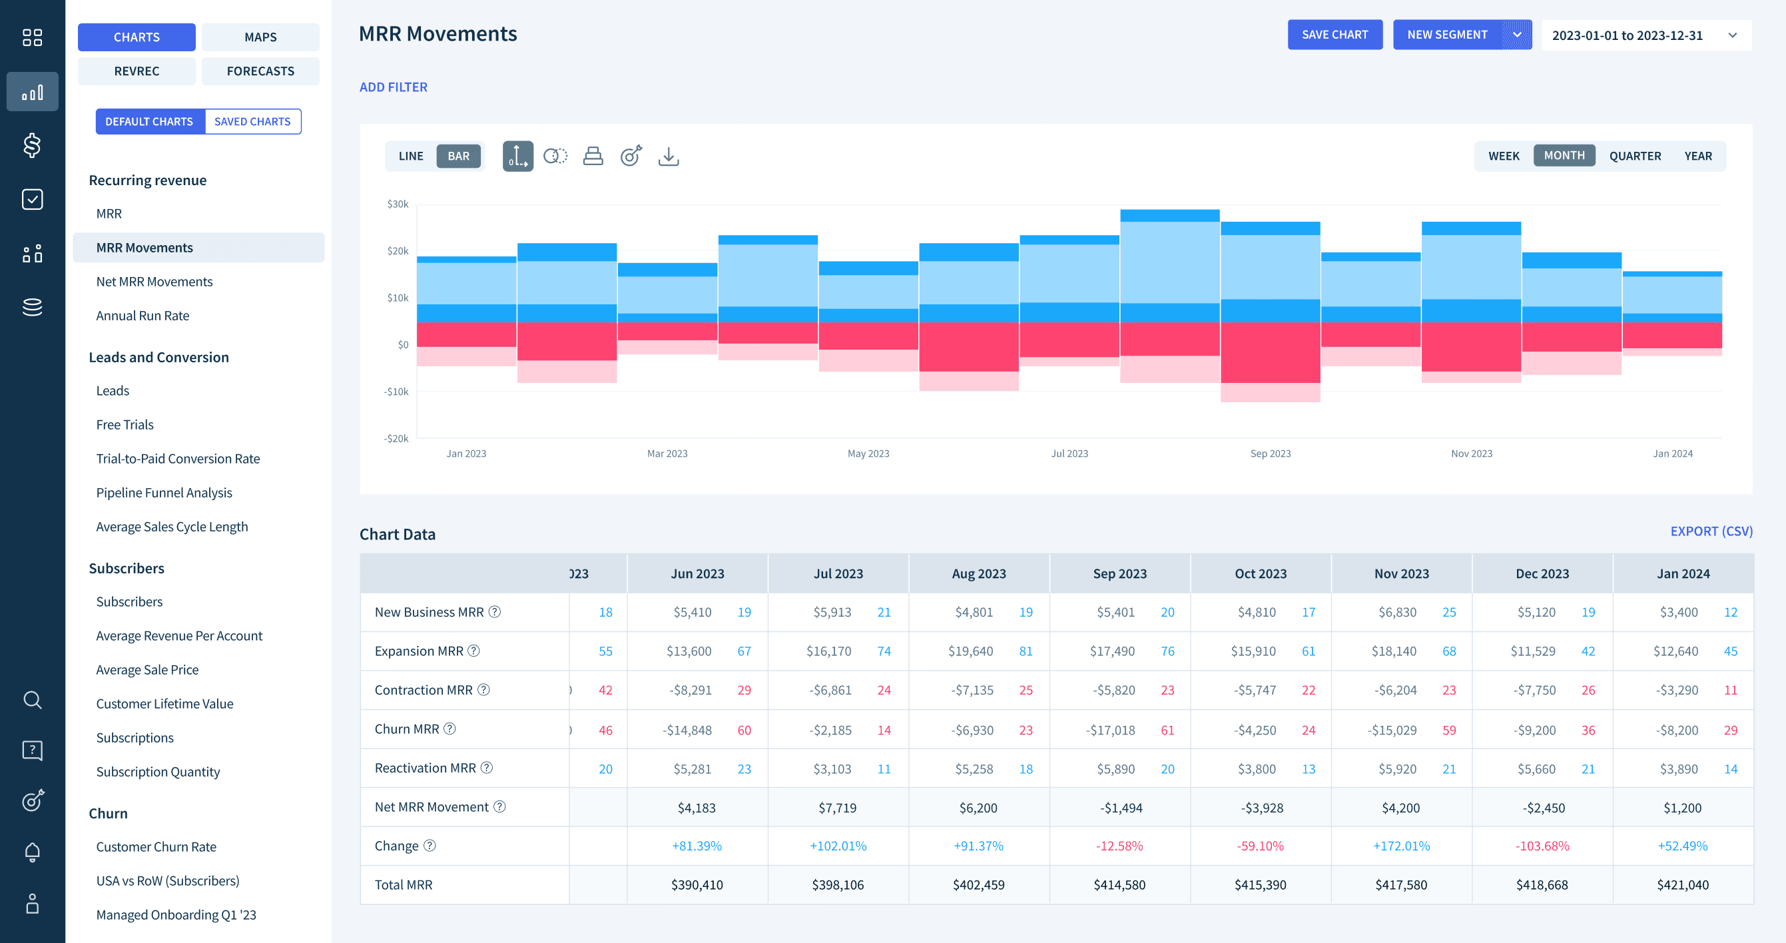This screenshot has width=1786, height=943.
Task: Click the download chart icon
Action: [x=668, y=157]
